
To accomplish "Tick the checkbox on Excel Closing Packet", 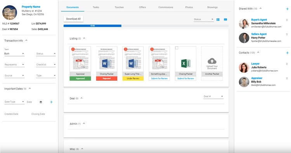I will [177, 48].
